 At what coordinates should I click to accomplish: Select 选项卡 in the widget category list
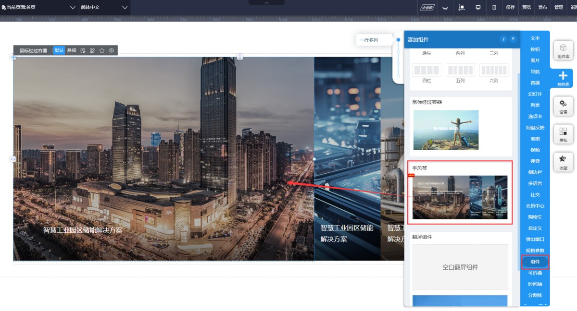[535, 117]
